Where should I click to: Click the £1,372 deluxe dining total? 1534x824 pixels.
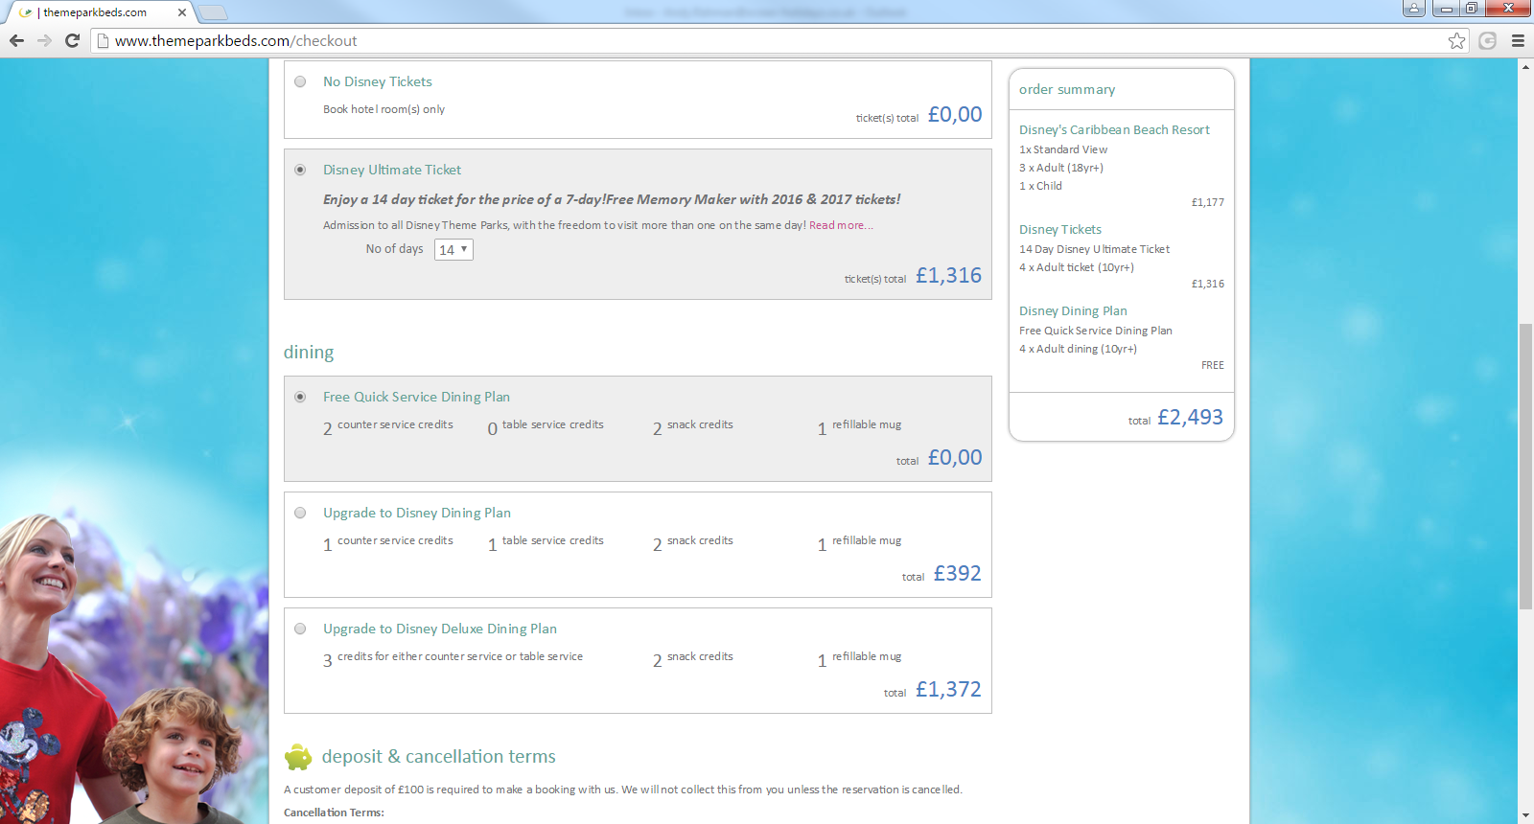pyautogui.click(x=948, y=689)
